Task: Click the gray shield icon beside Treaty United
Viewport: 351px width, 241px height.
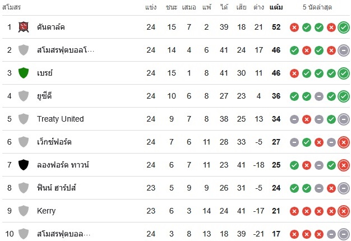Action: coord(24,119)
